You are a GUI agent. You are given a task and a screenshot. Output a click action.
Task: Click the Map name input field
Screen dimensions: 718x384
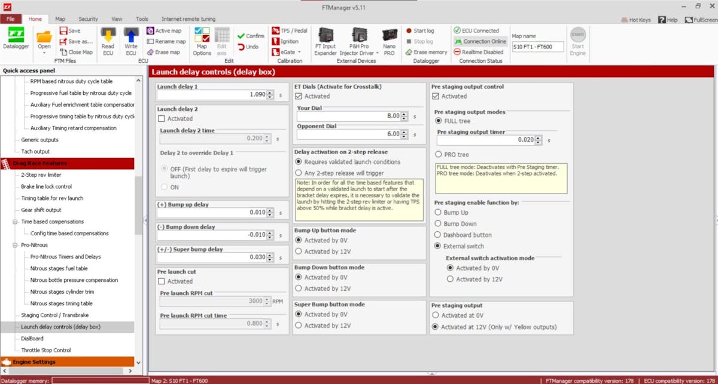[x=537, y=47]
